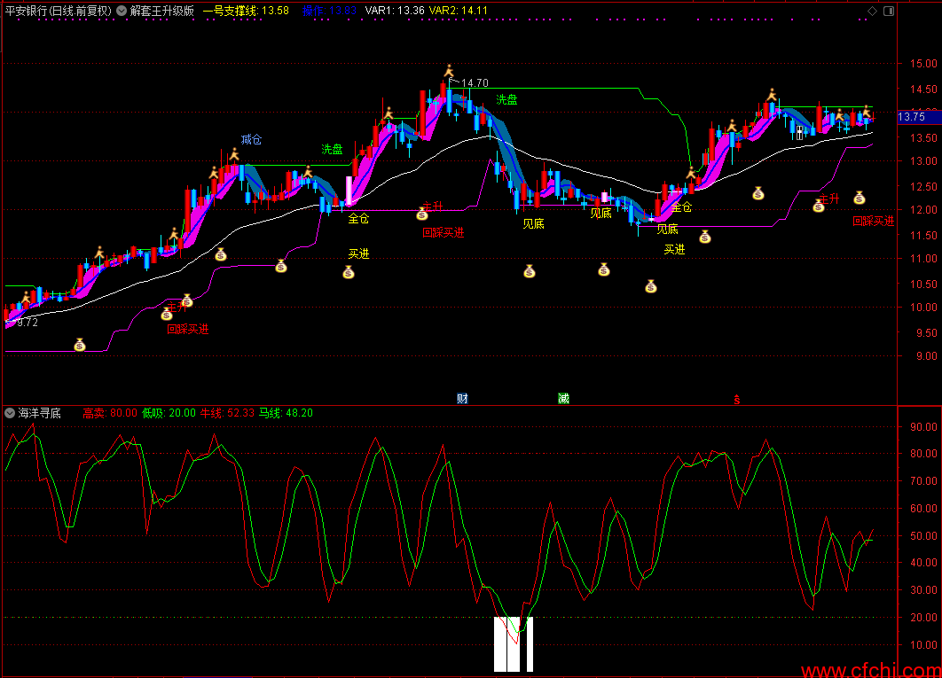Click the 洗盘 label right of the 14.70 peak

click(x=506, y=99)
